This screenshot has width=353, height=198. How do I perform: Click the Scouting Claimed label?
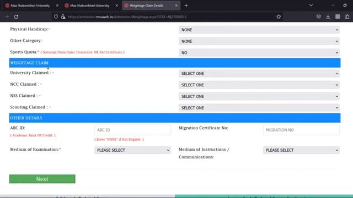tap(30, 107)
